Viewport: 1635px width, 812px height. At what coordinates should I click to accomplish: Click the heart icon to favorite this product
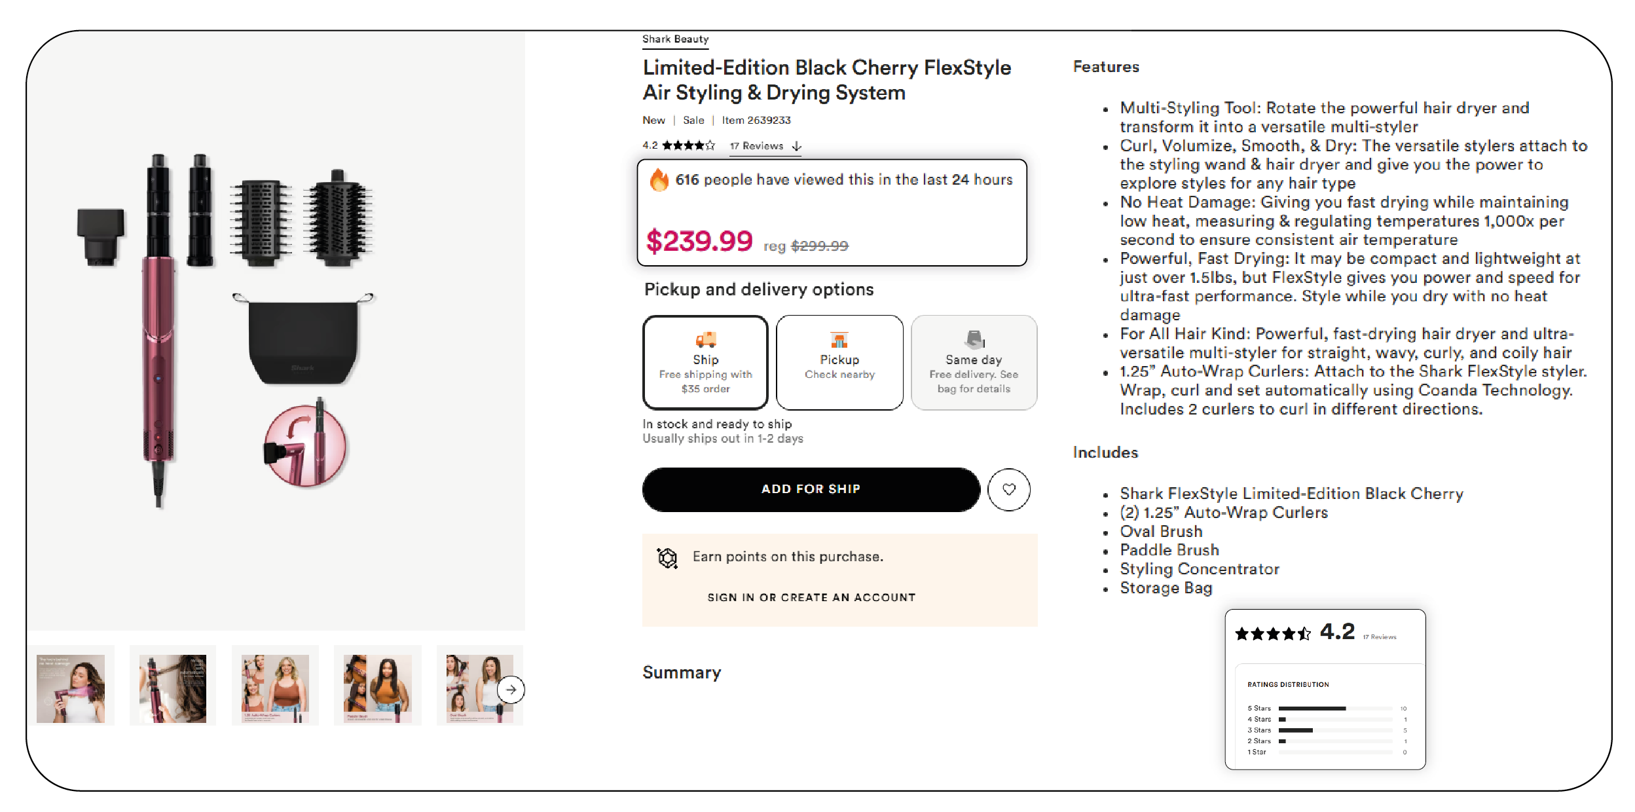pos(1008,489)
